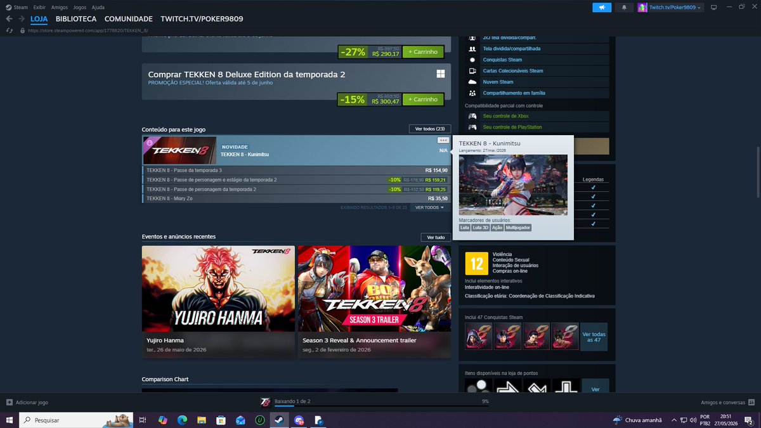The image size is (761, 428).
Task: Click the profile avatar picture
Action: (642, 8)
